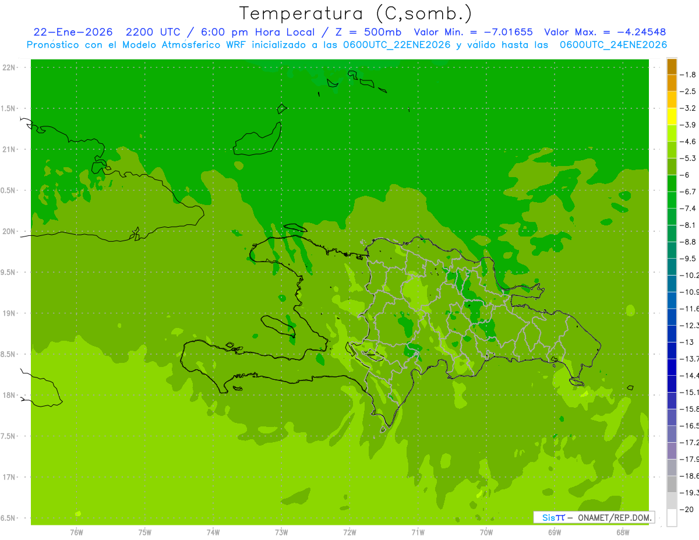
Task: Click the "-4.6" legend value
Action: coord(688,142)
